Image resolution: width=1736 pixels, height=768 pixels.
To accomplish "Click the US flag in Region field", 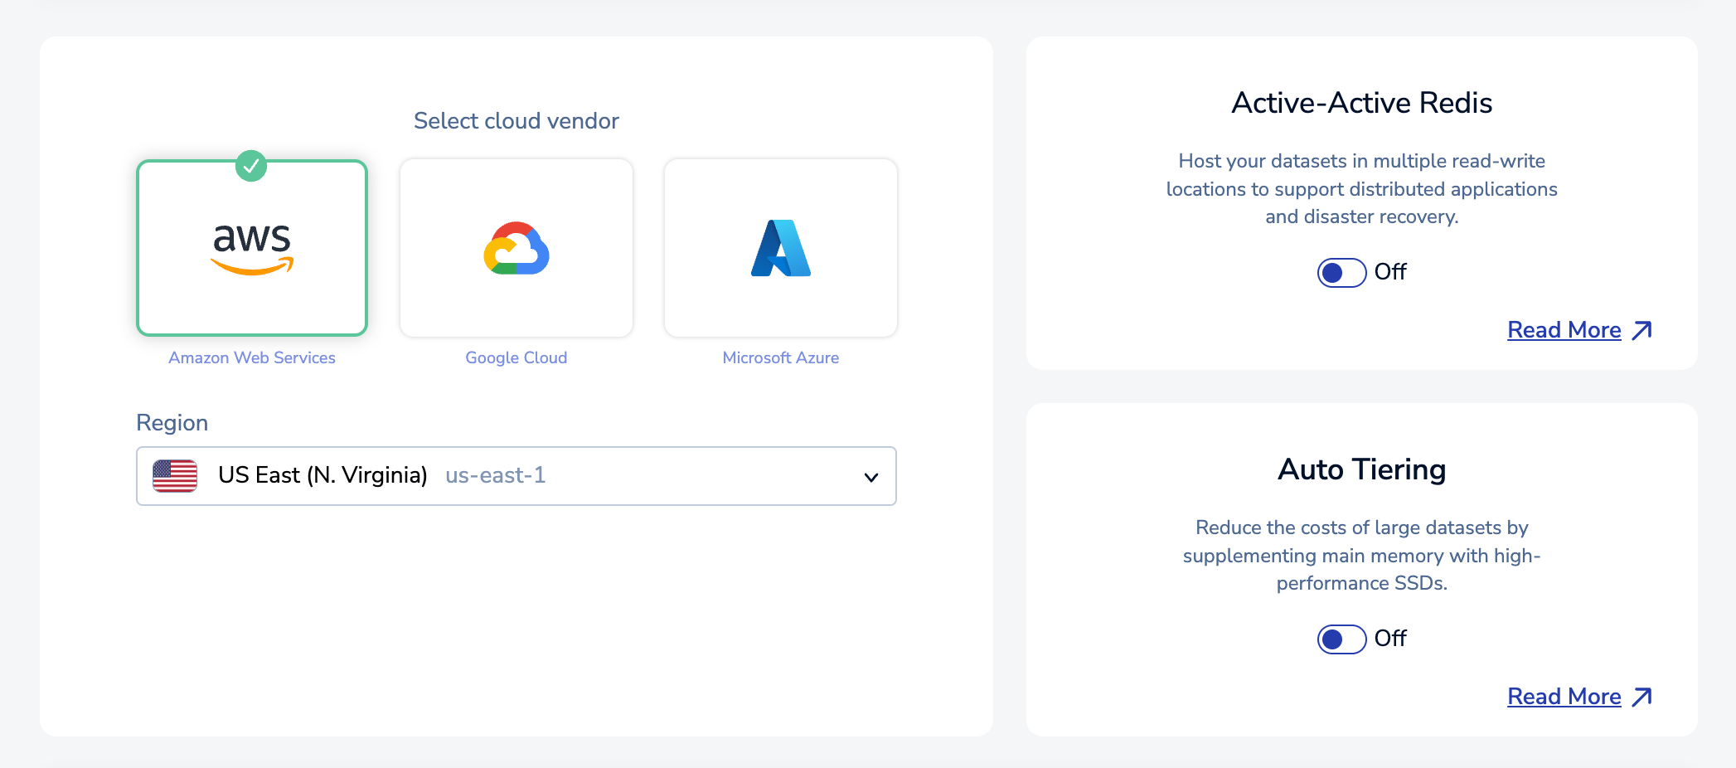I will tap(175, 476).
